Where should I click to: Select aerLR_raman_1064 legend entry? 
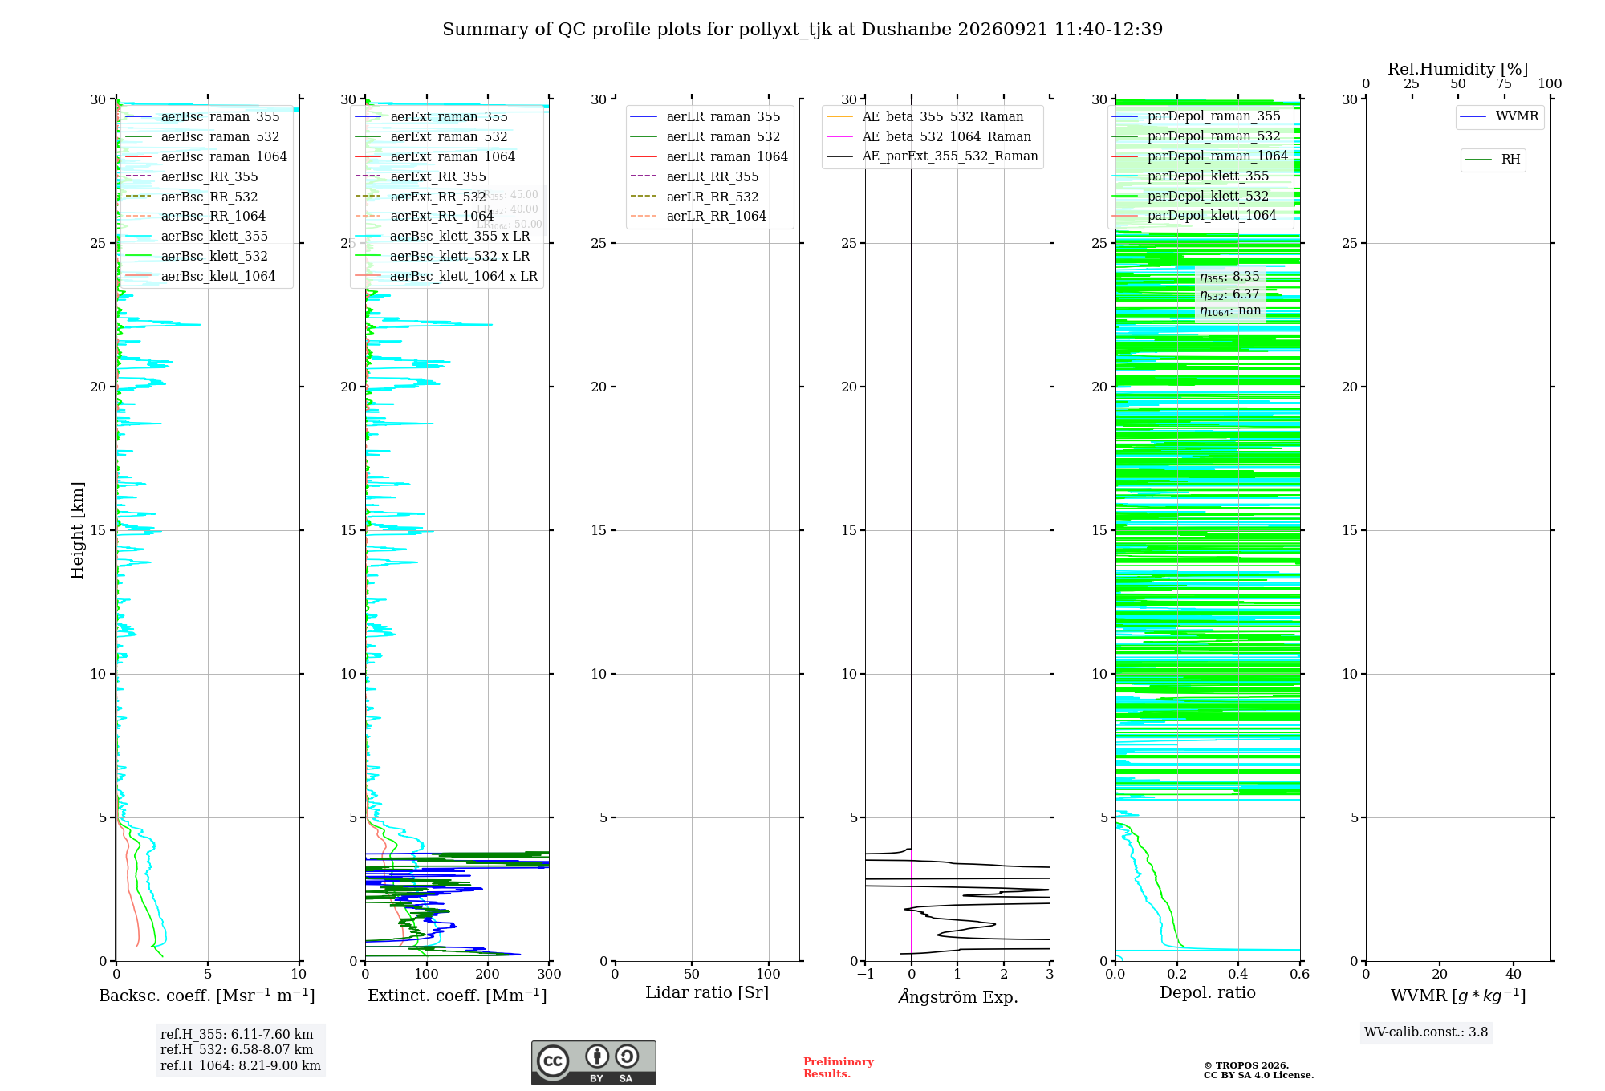click(x=710, y=157)
